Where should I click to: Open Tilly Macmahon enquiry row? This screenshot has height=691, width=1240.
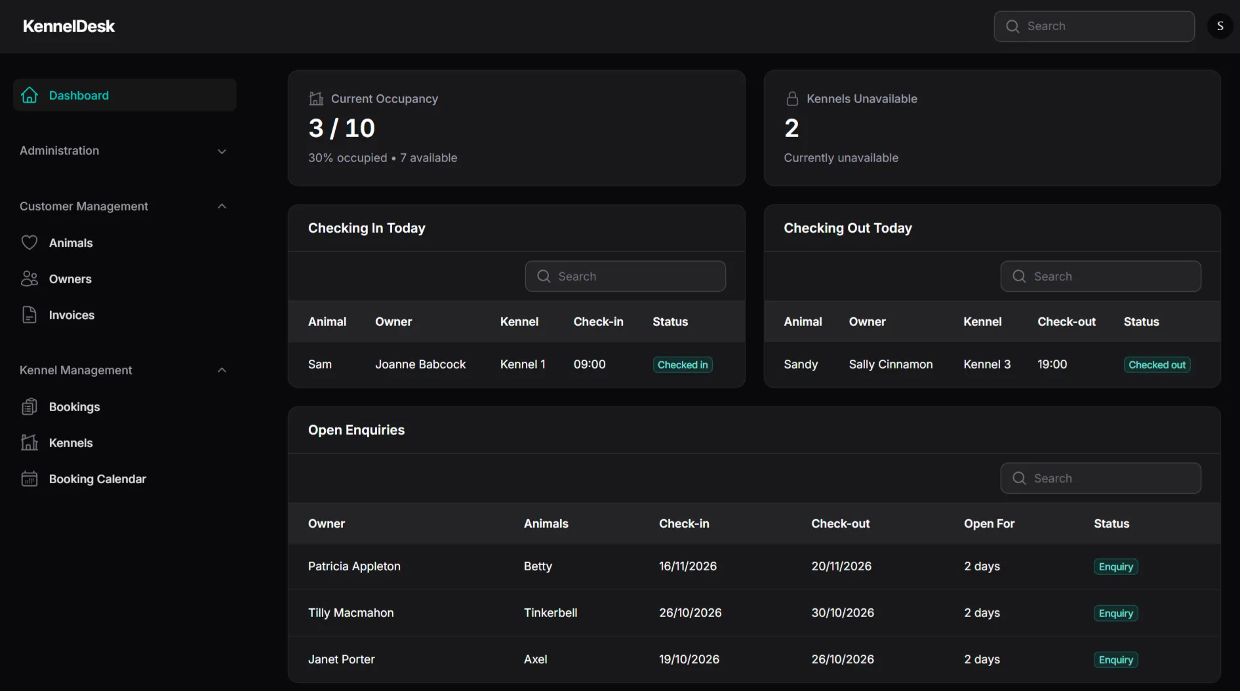click(x=754, y=613)
